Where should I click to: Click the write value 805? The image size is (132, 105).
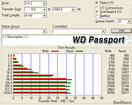[112, 56]
